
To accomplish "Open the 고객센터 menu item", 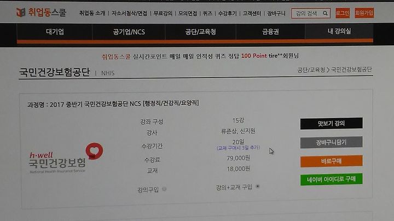I will [x=252, y=13].
